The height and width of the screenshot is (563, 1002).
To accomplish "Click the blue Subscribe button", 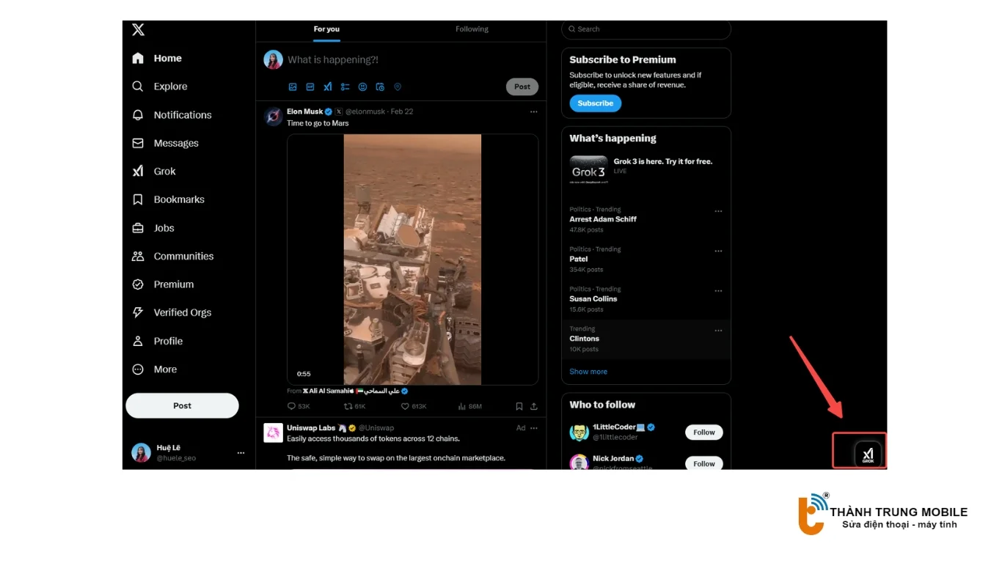I will point(595,103).
